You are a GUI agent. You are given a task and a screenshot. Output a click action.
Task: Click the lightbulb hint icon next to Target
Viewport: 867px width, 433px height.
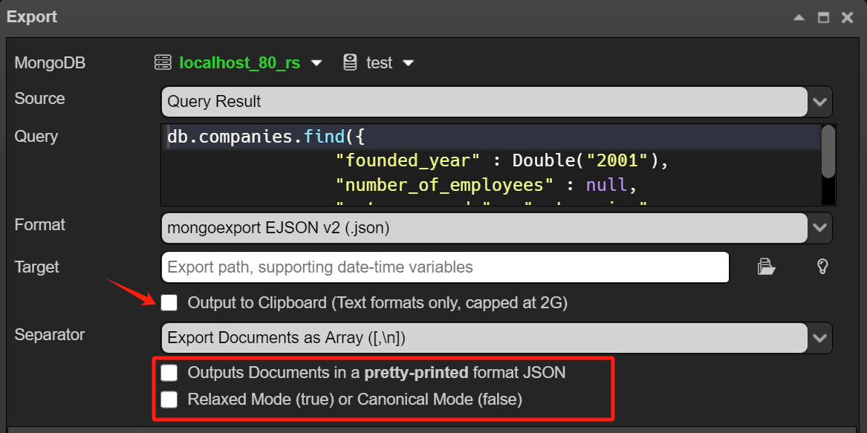(x=822, y=267)
